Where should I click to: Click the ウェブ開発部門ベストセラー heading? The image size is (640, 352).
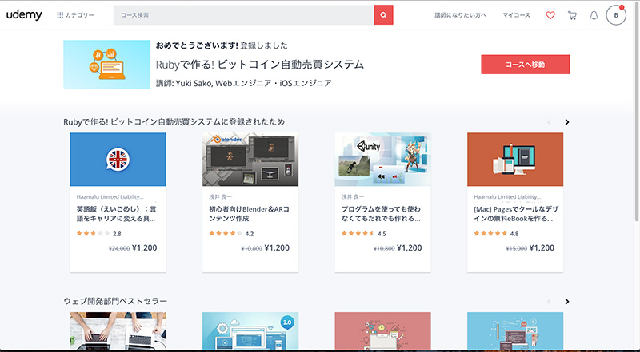115,301
